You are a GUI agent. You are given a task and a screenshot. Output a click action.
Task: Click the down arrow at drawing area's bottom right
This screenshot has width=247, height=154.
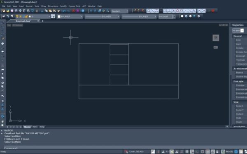(227, 126)
